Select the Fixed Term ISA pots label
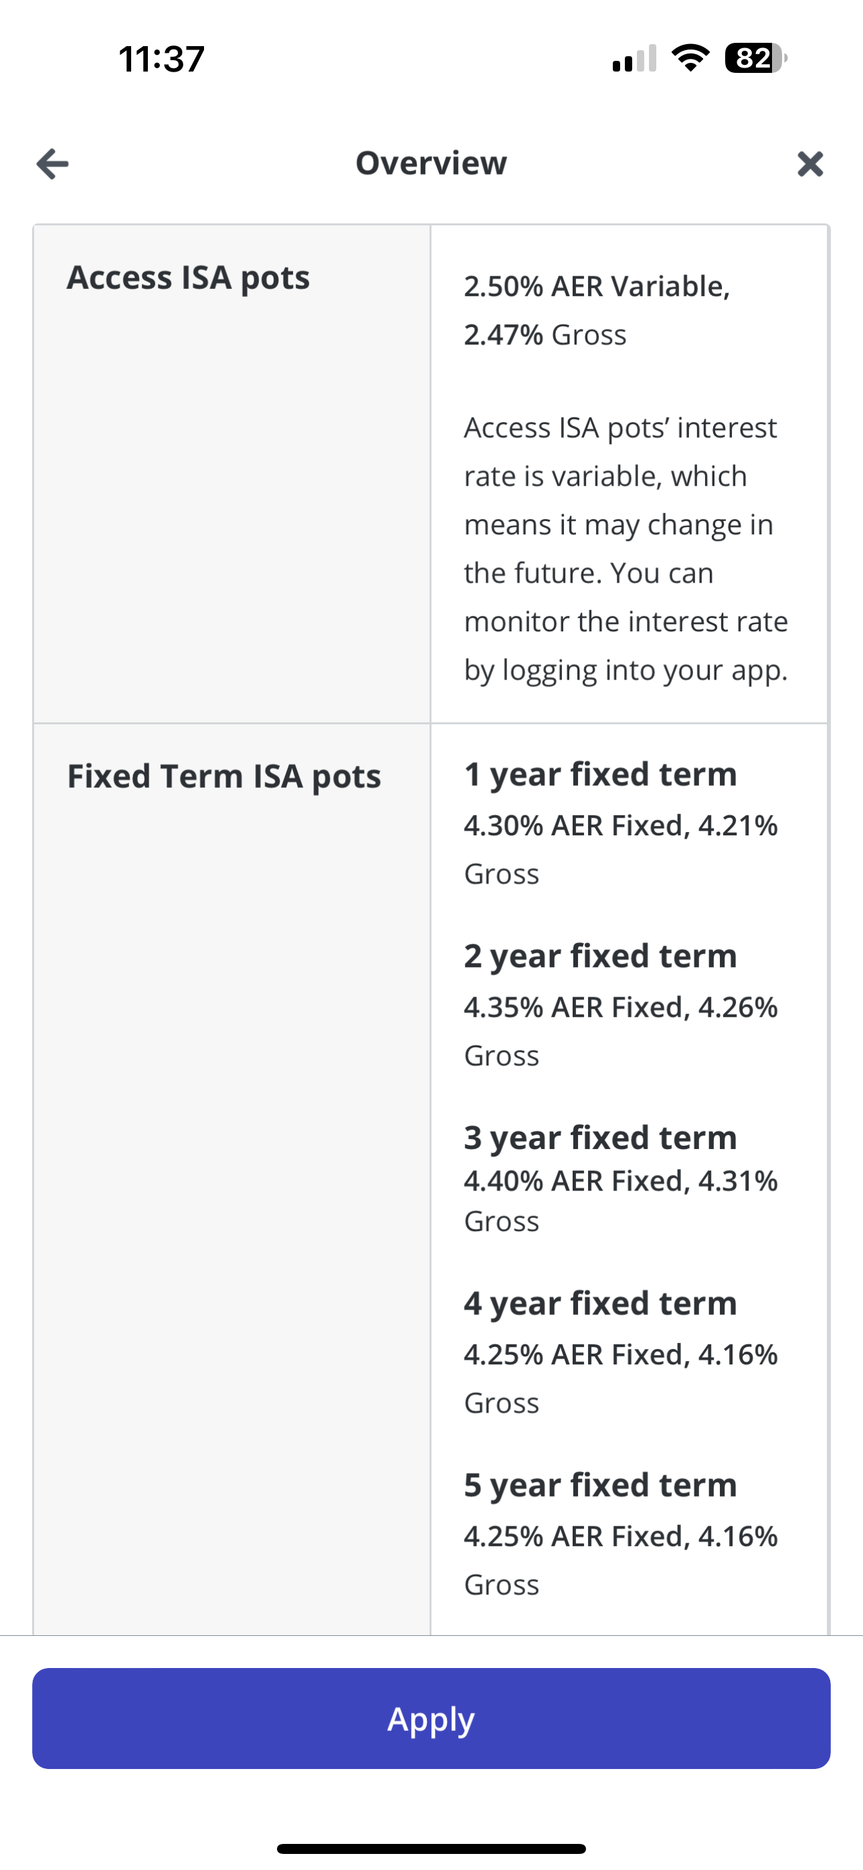This screenshot has height=1870, width=863. pyautogui.click(x=223, y=776)
